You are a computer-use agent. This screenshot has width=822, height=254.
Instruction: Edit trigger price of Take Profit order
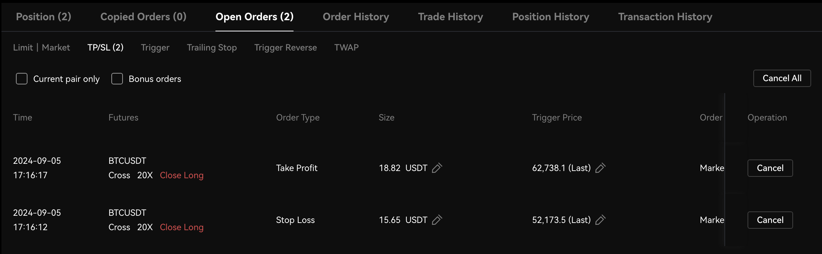(600, 168)
